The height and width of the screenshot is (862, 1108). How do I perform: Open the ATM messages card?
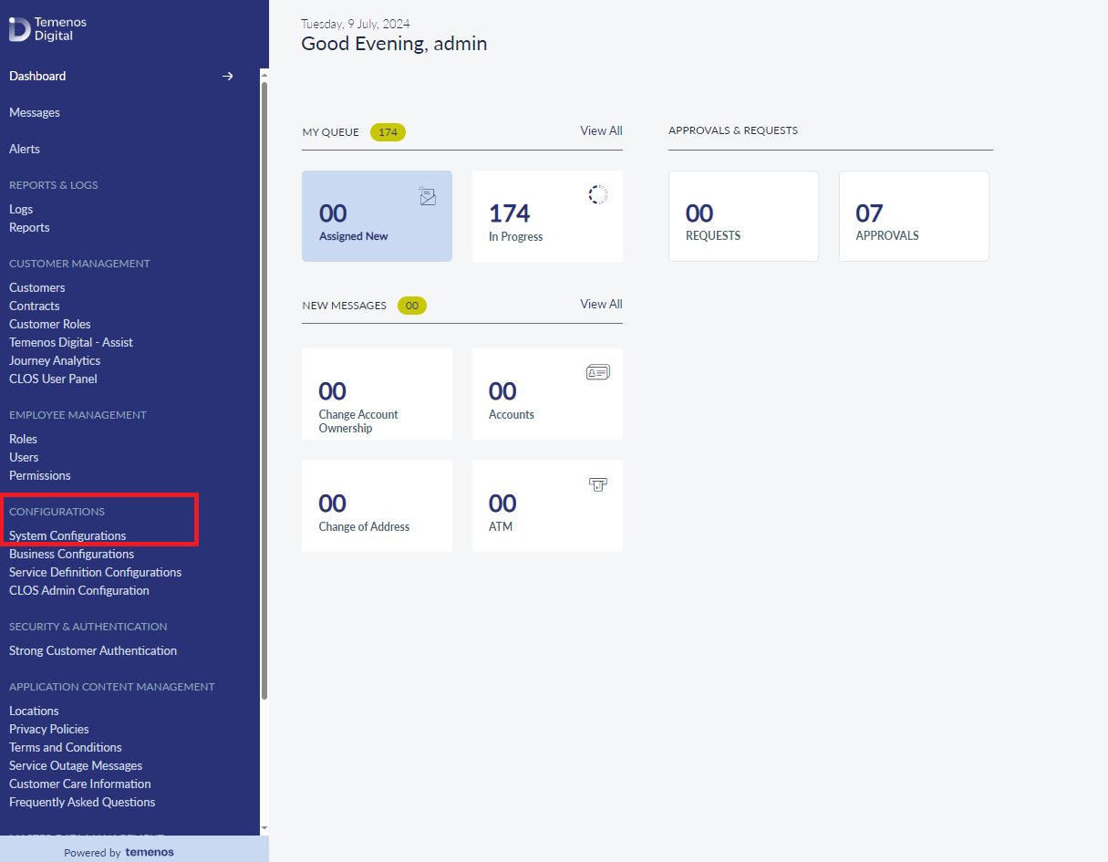point(547,506)
